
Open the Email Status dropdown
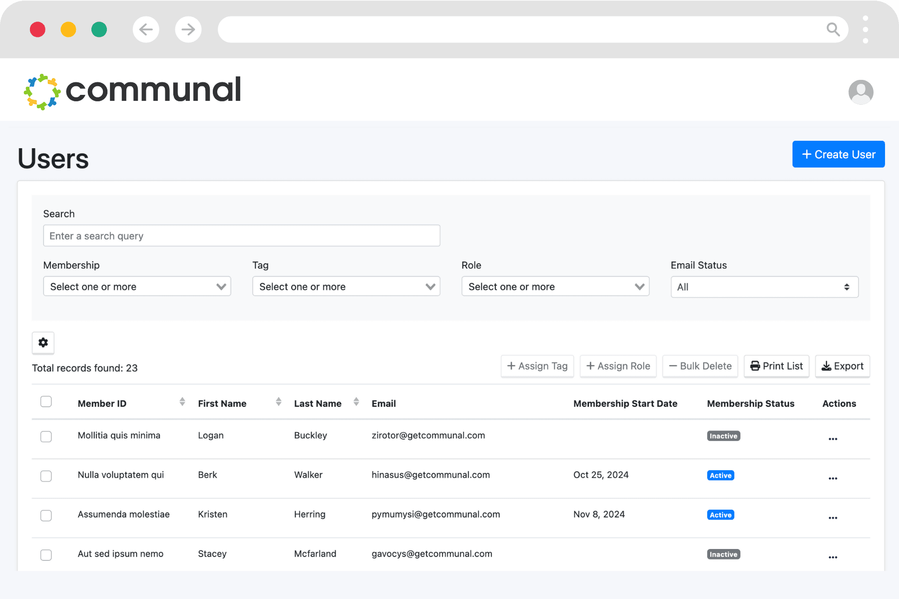764,287
